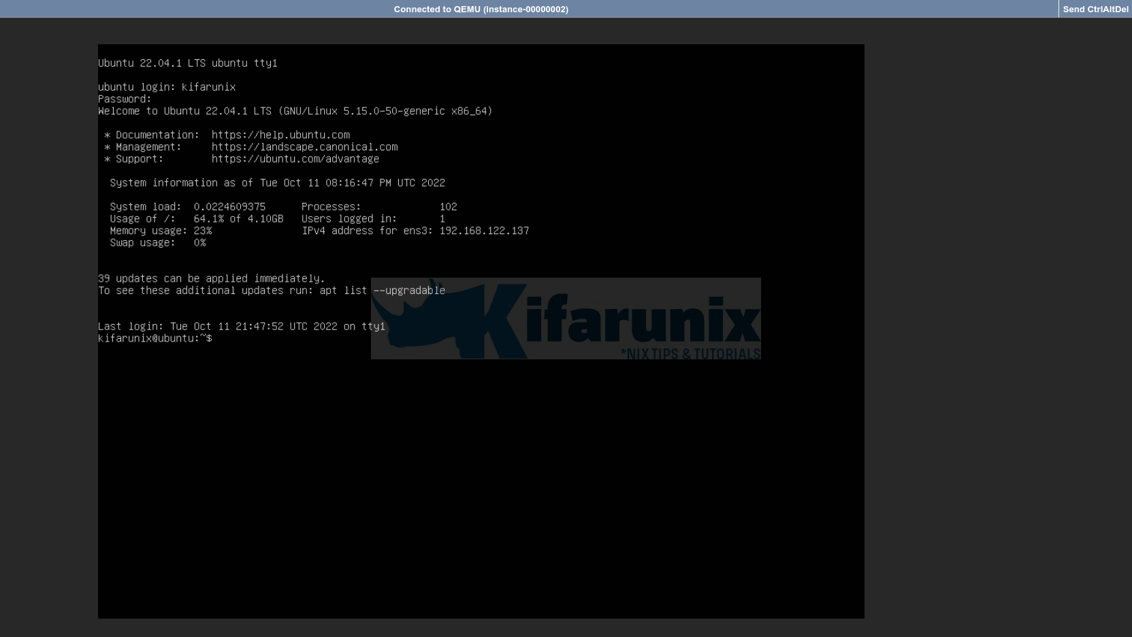This screenshot has height=637, width=1132.
Task: Click the Connected to QEMU title bar
Action: [x=481, y=9]
